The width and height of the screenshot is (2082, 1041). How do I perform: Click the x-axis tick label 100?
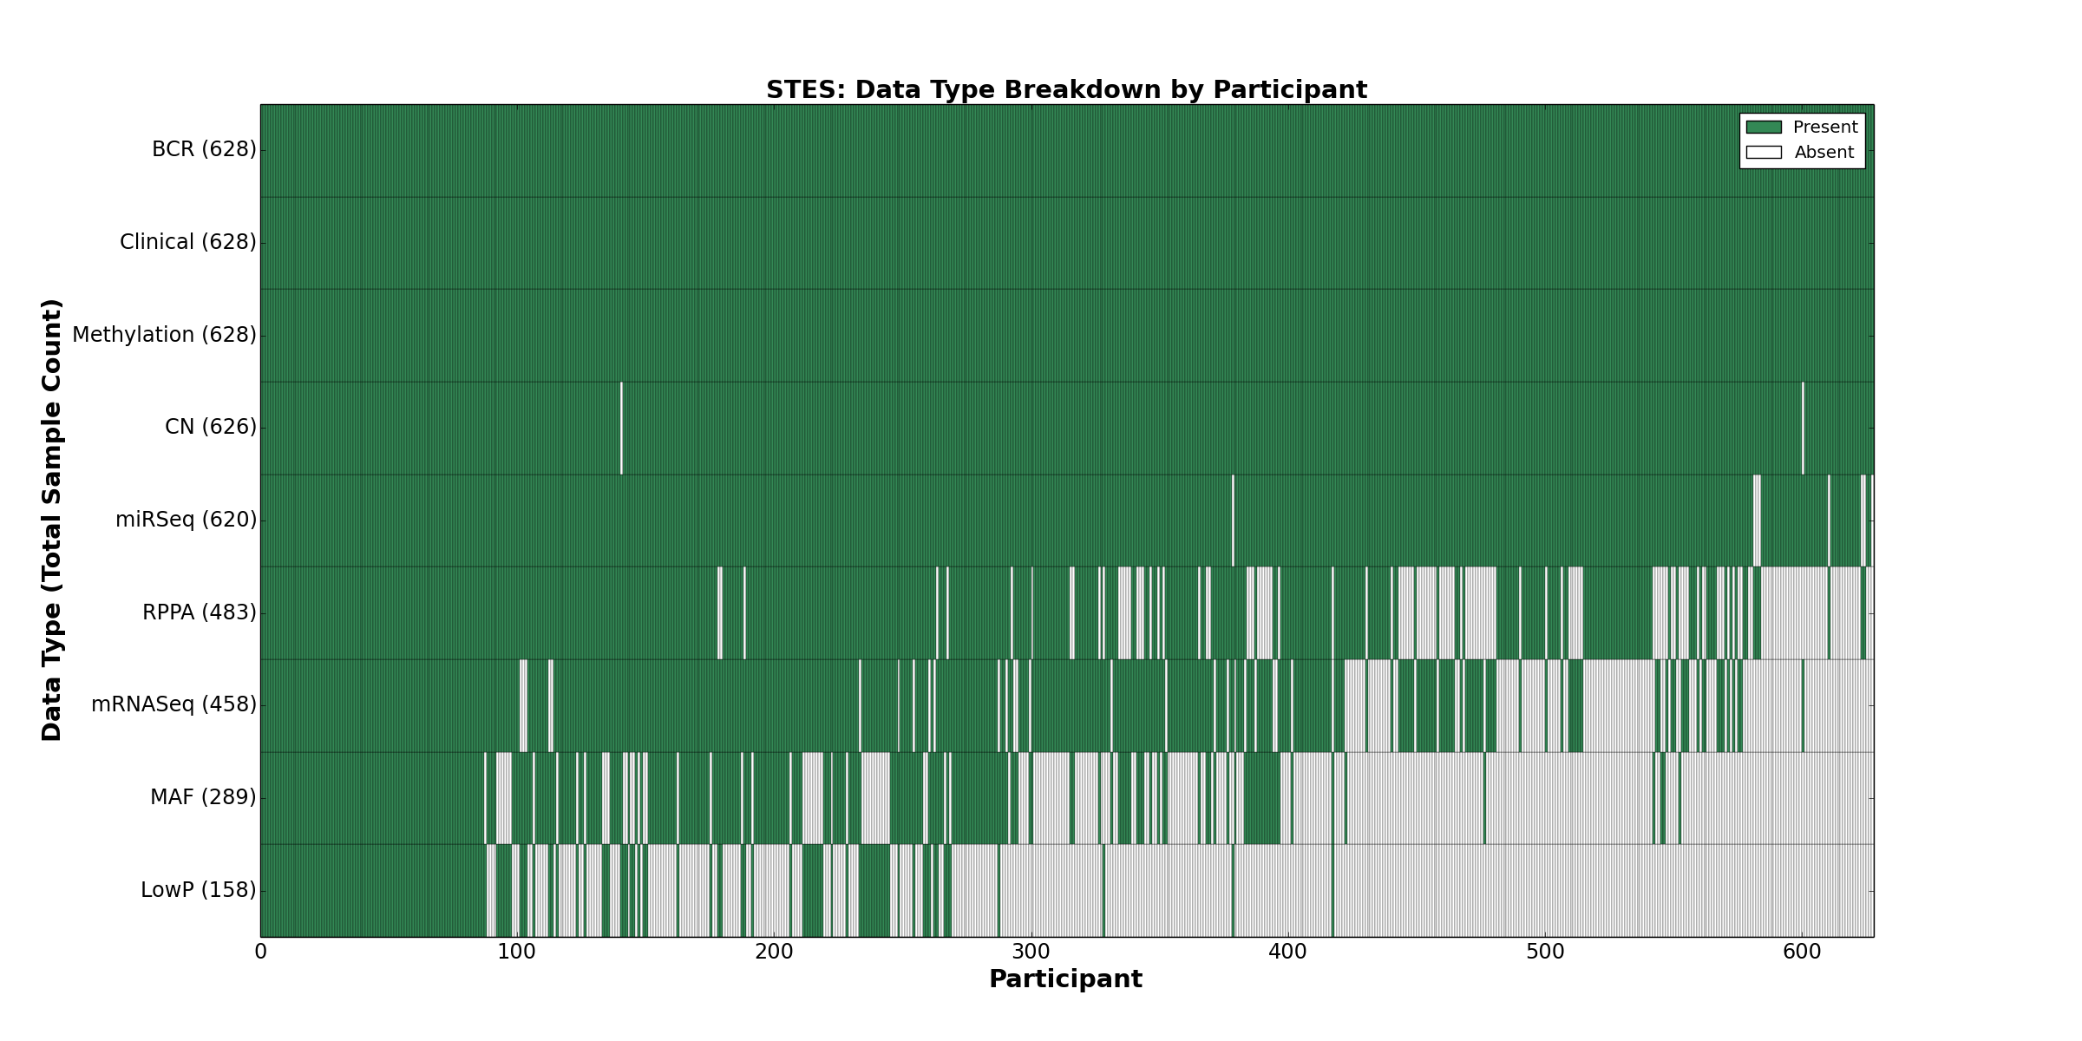[x=517, y=953]
